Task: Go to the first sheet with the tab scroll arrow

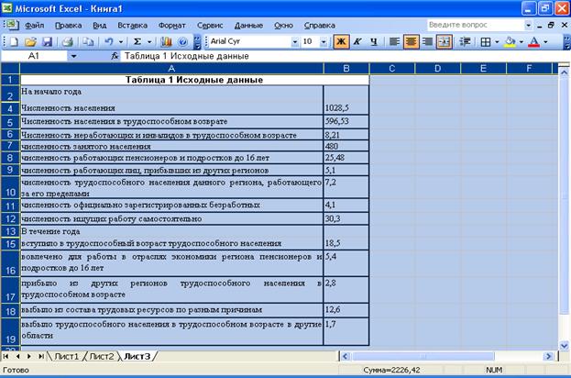Action: (x=5, y=356)
